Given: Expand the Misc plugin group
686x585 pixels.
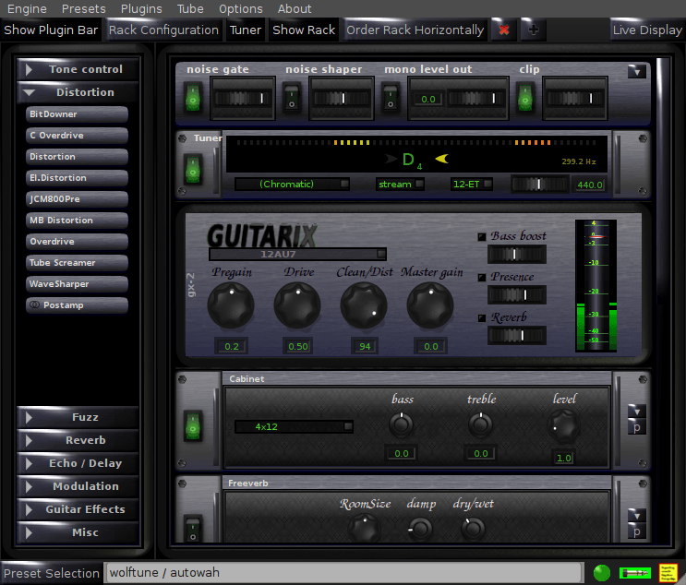Looking at the screenshot, I should point(78,532).
